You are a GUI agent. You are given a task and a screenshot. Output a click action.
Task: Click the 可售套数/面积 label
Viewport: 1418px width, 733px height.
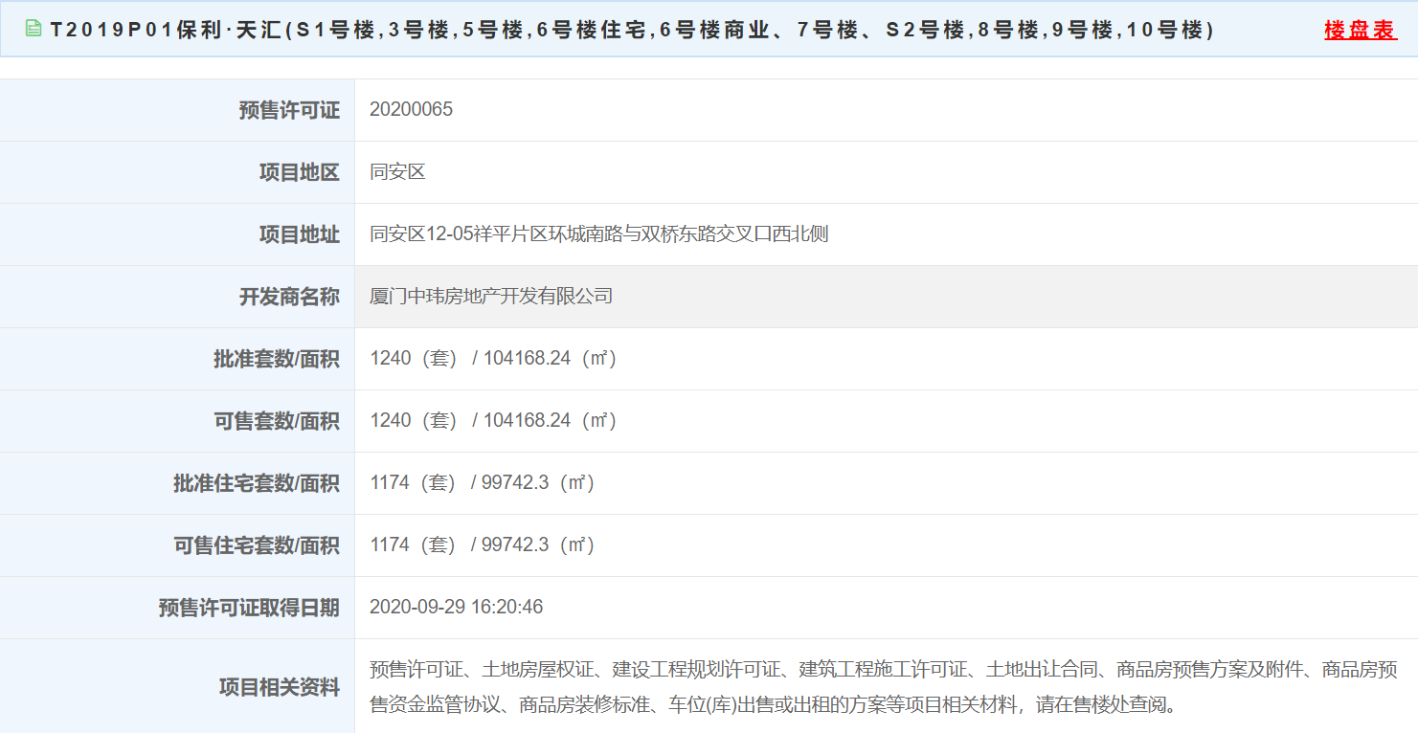pos(277,421)
